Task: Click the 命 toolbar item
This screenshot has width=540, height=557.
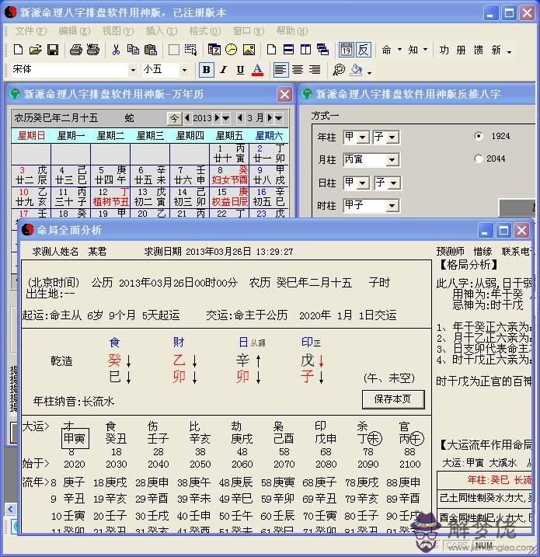Action: click(386, 50)
